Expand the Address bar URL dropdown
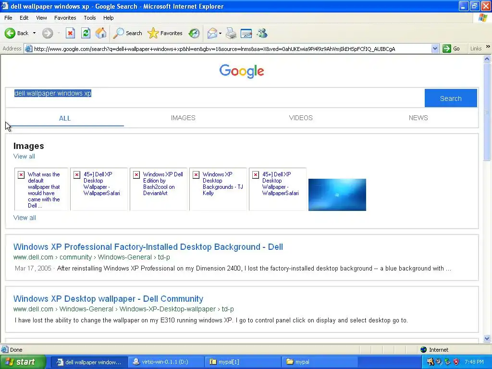Image resolution: width=492 pixels, height=369 pixels. 435,49
